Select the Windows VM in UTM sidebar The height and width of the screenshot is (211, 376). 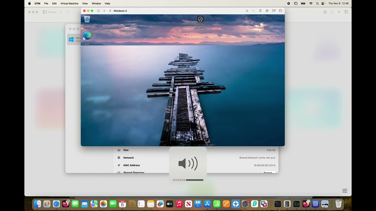74,39
